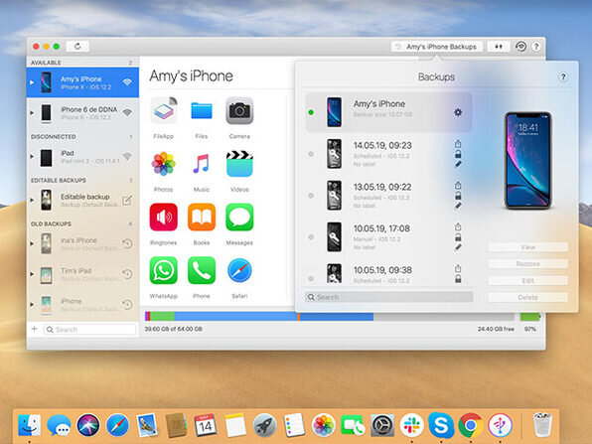Image resolution: width=592 pixels, height=444 pixels.
Task: Select iPhone 6 de DDNA device
Action: 82,112
